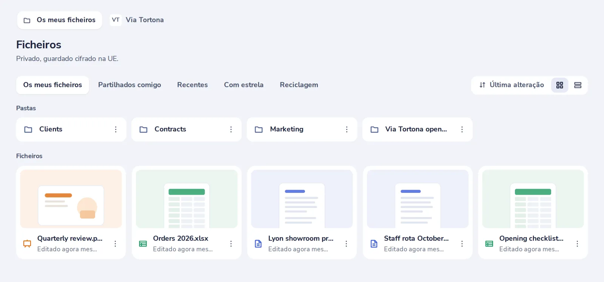Switch to list view layout
The width and height of the screenshot is (604, 282).
pos(578,85)
